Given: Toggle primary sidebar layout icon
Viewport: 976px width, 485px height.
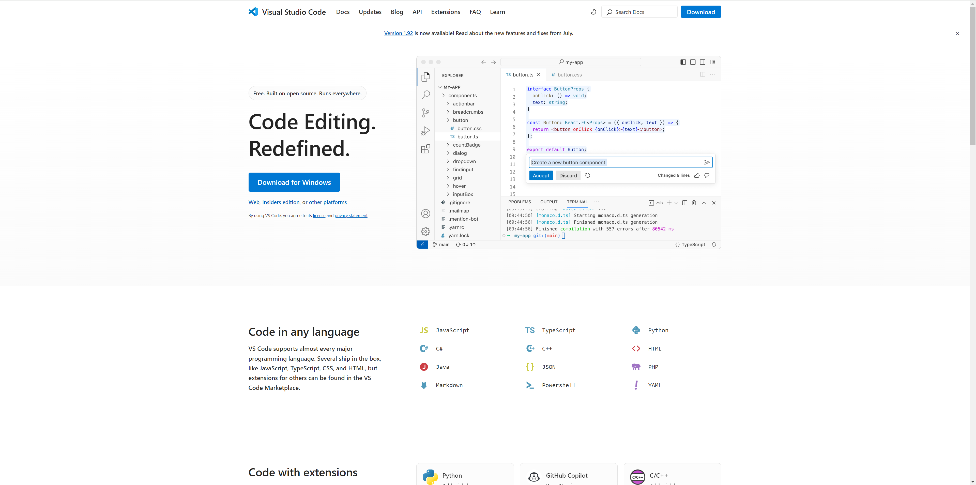Looking at the screenshot, I should [683, 62].
